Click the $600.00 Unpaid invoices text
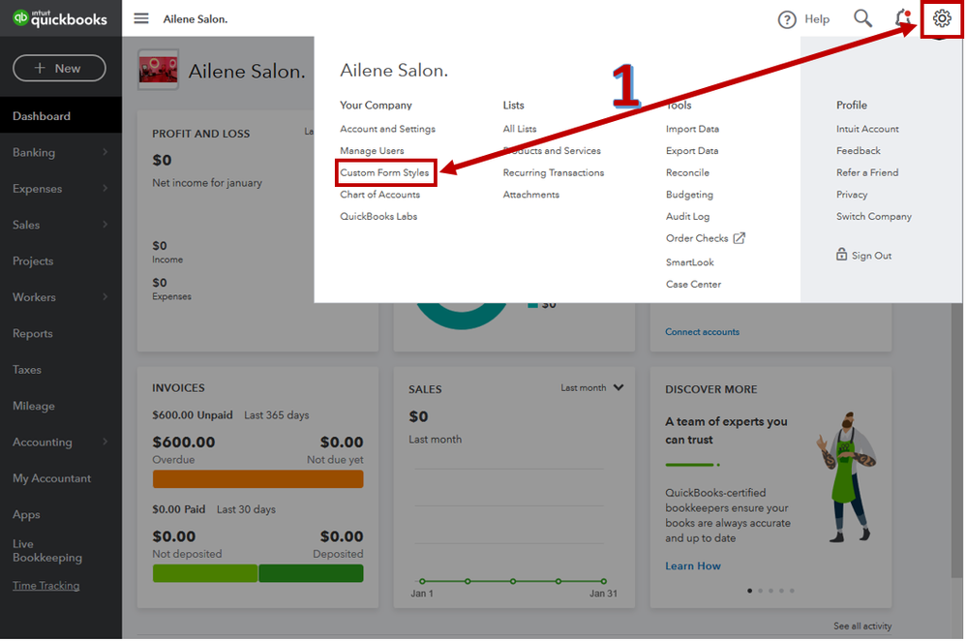Viewport: 967px width, 641px height. tap(193, 415)
